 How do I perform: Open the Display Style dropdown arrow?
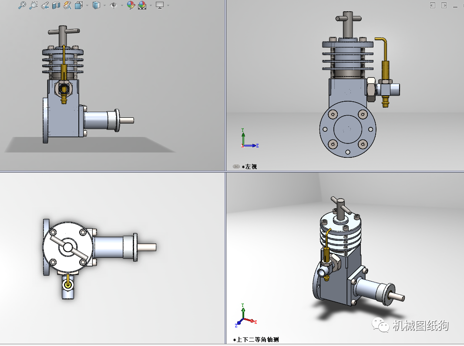[104, 5]
